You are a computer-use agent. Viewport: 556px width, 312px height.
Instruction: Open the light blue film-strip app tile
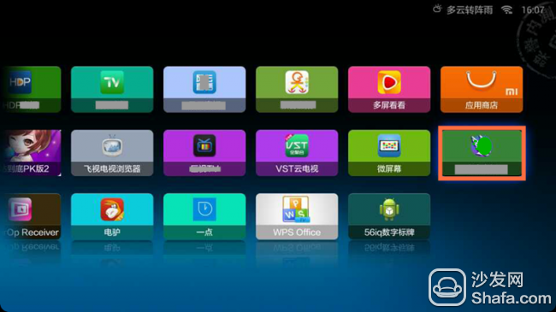(x=204, y=90)
